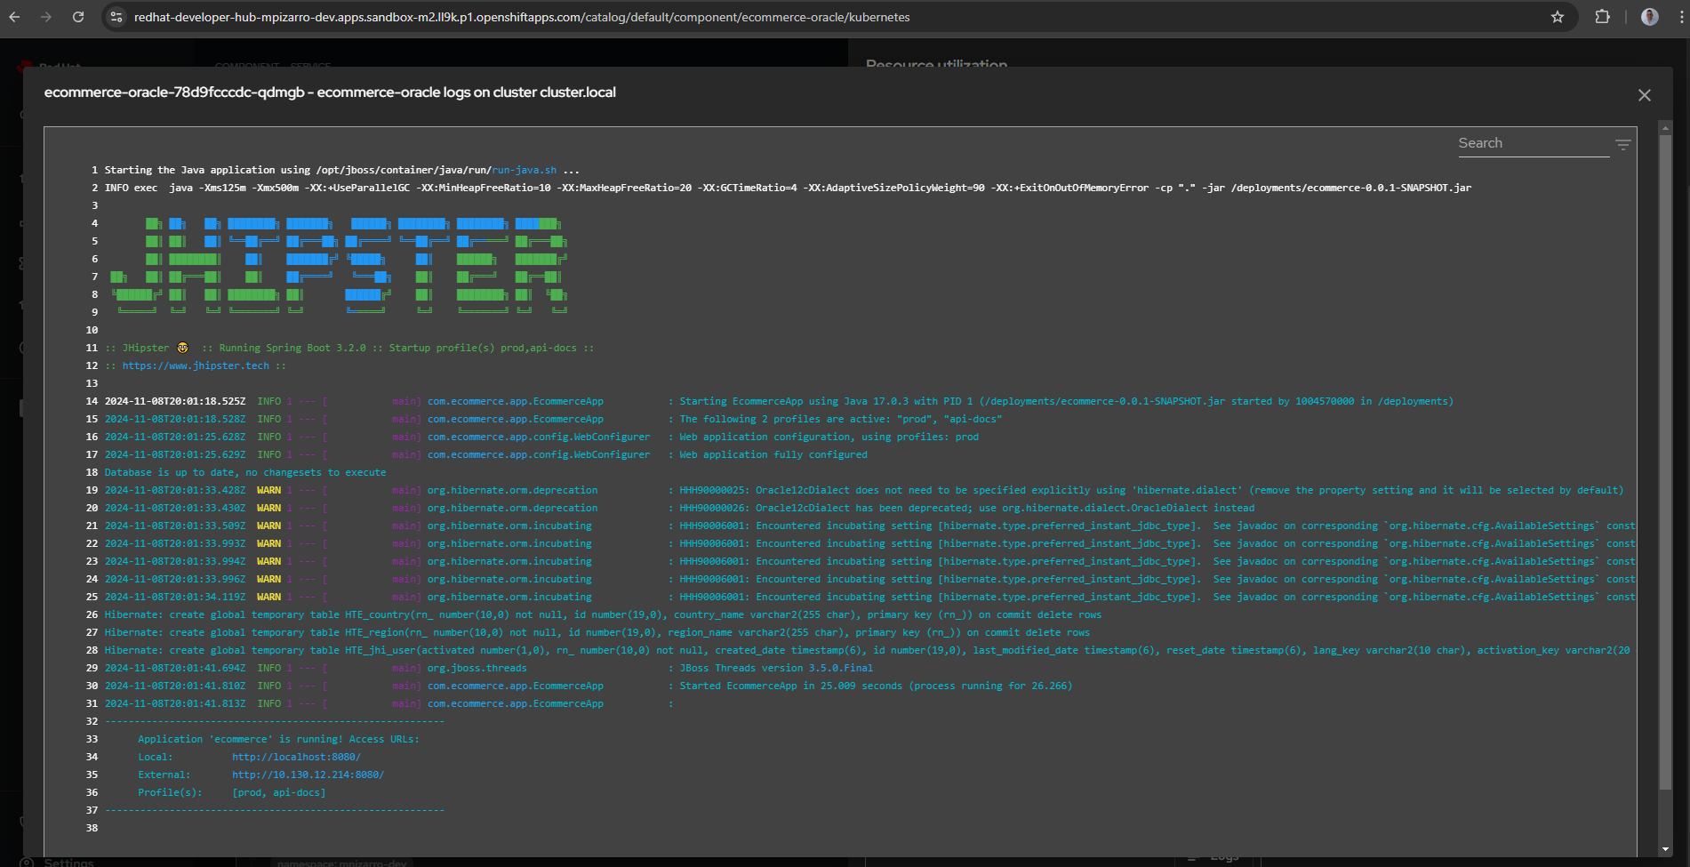Screen dimensions: 1690x867
Task: Click inside the browser address bar
Action: [x=533, y=16]
